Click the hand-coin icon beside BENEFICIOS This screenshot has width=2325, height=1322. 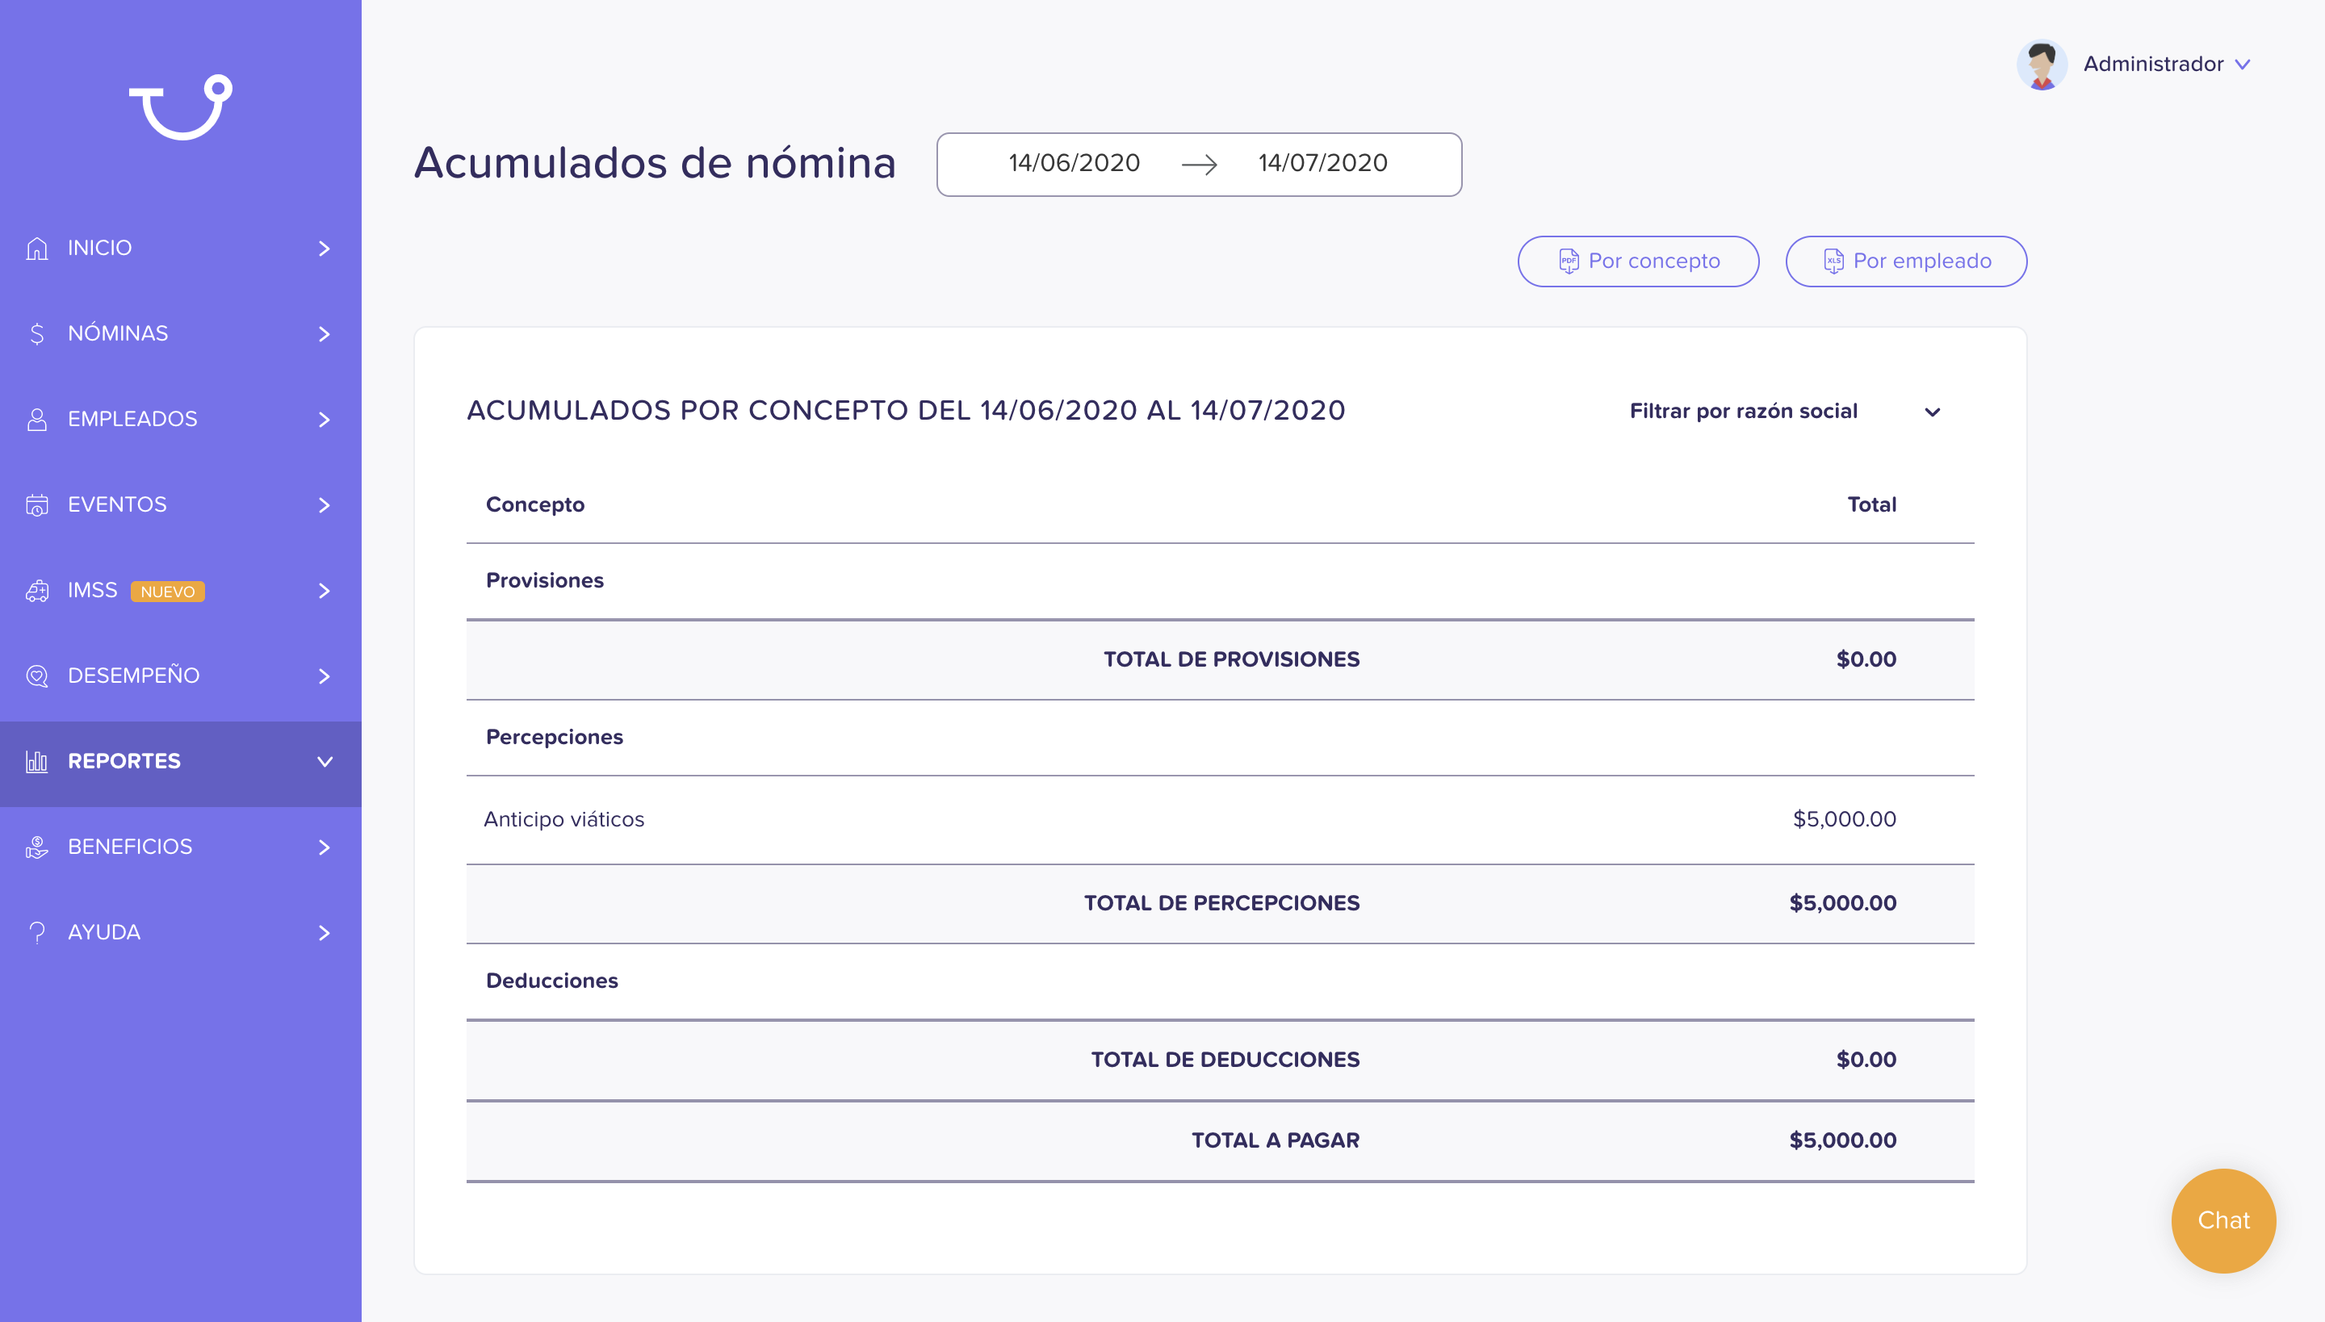pyautogui.click(x=37, y=846)
